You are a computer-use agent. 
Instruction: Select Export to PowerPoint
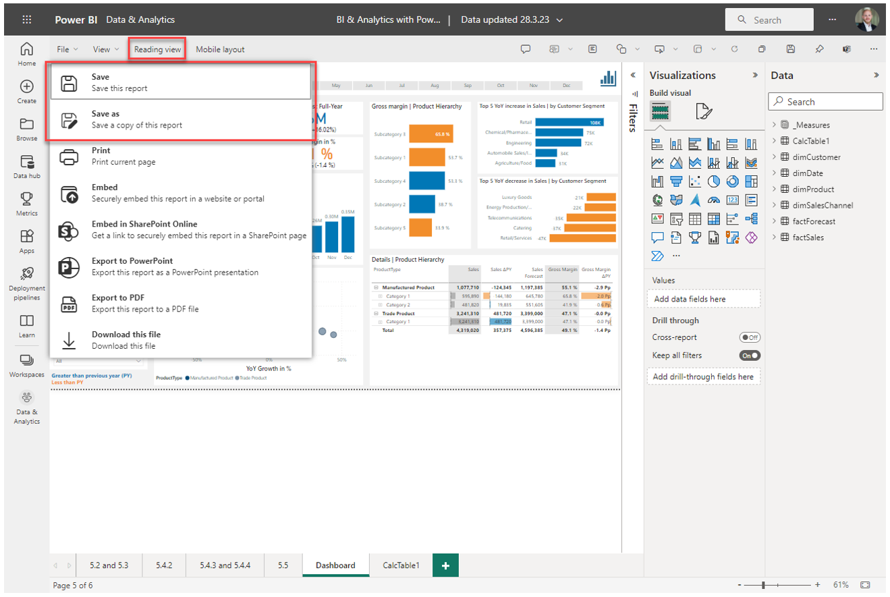[181, 266]
